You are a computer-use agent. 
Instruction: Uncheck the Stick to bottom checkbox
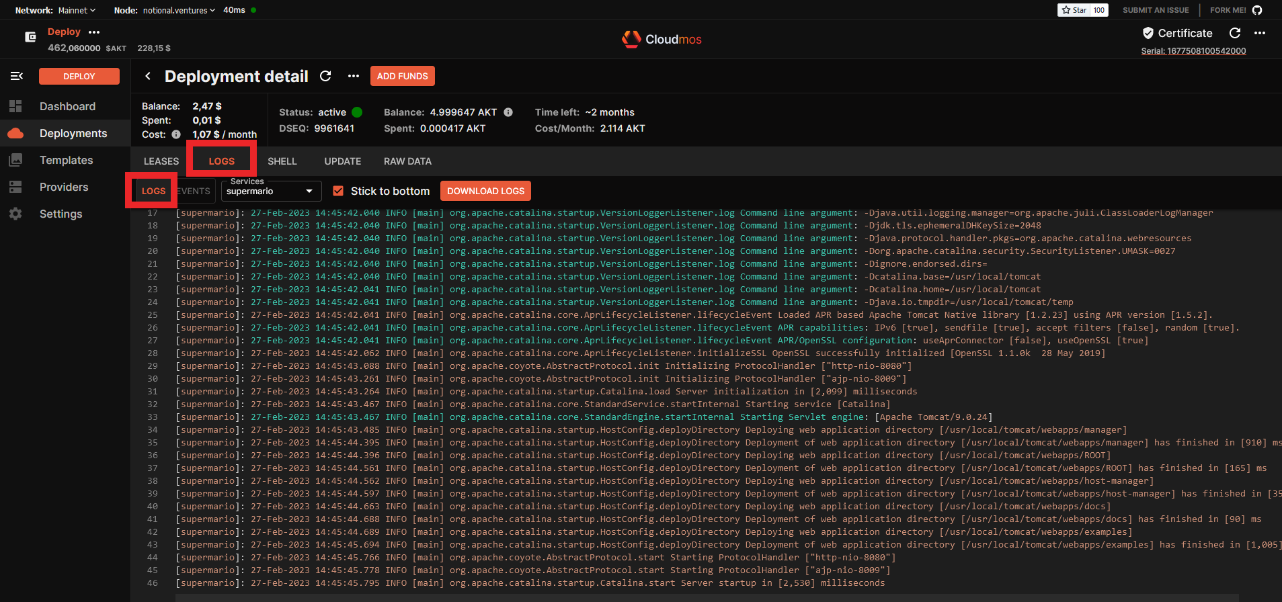tap(338, 191)
